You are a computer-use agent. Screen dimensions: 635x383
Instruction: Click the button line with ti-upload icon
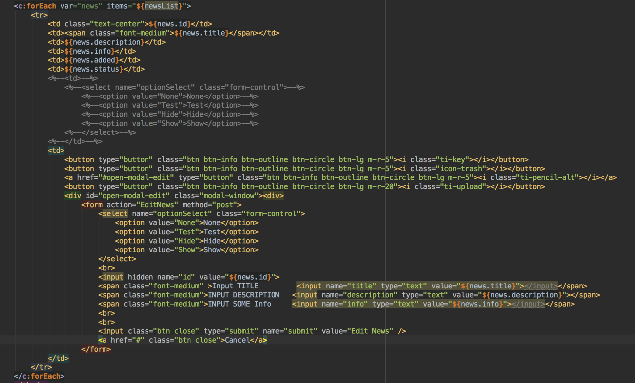click(x=305, y=187)
